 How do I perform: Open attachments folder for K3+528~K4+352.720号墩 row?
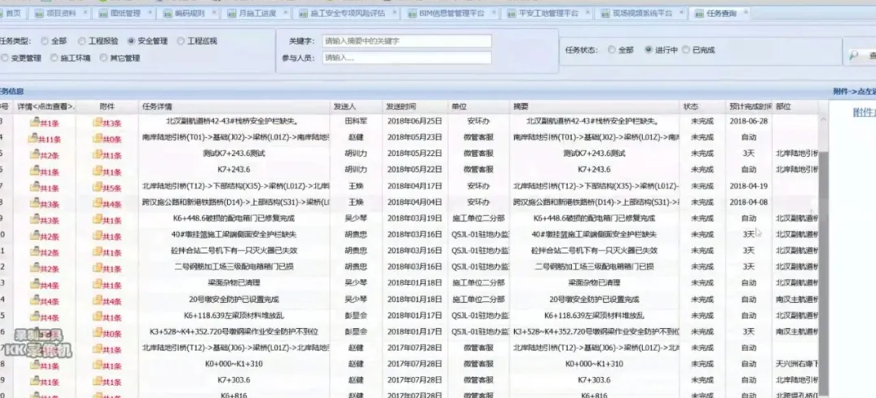coord(97,332)
